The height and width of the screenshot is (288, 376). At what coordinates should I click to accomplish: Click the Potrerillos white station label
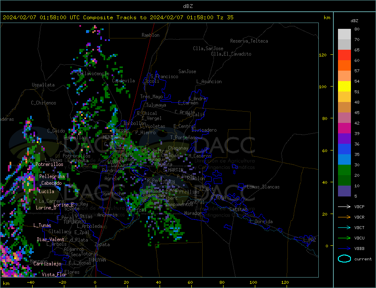tap(49, 164)
